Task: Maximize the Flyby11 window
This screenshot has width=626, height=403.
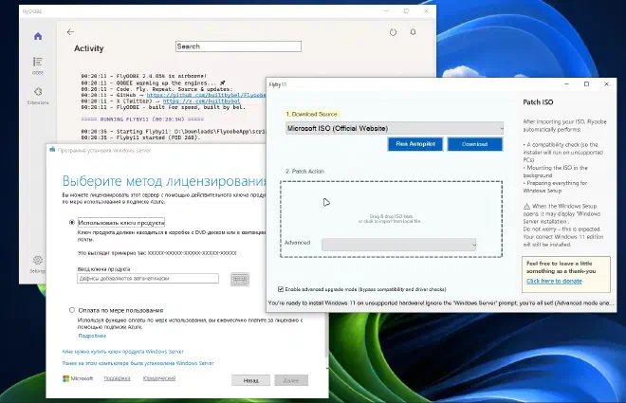Action: click(586, 84)
